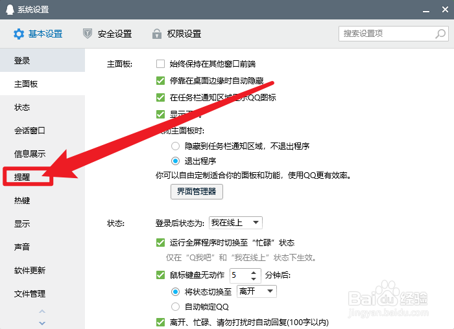454x329 pixels.
Task: Close the 系统设置 window
Action: coord(445,10)
